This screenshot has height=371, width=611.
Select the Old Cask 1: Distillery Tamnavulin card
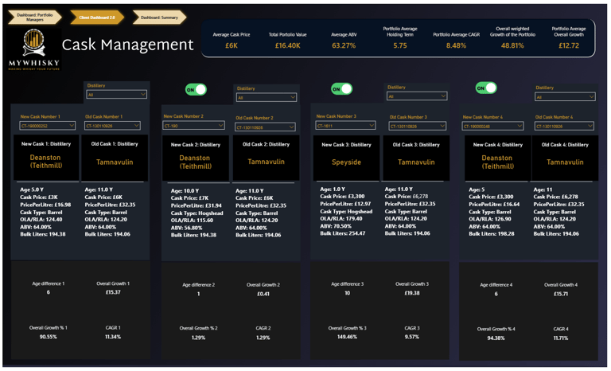tap(115, 158)
